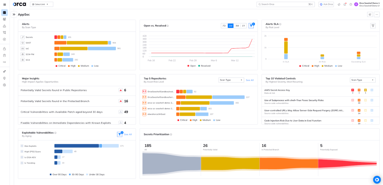Collapse the AppSec page header with double chevron
The image size is (383, 185).
click(x=14, y=14)
